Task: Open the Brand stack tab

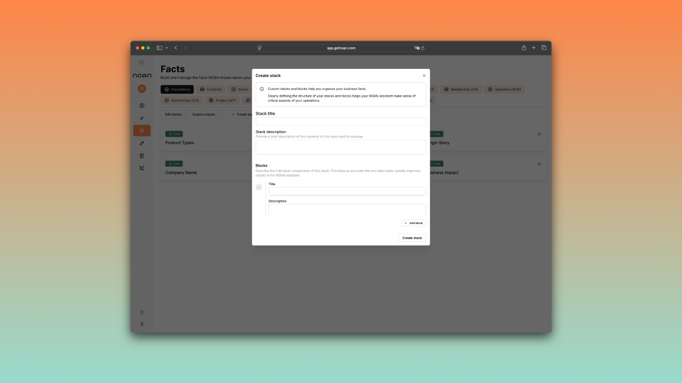Action: (240, 89)
